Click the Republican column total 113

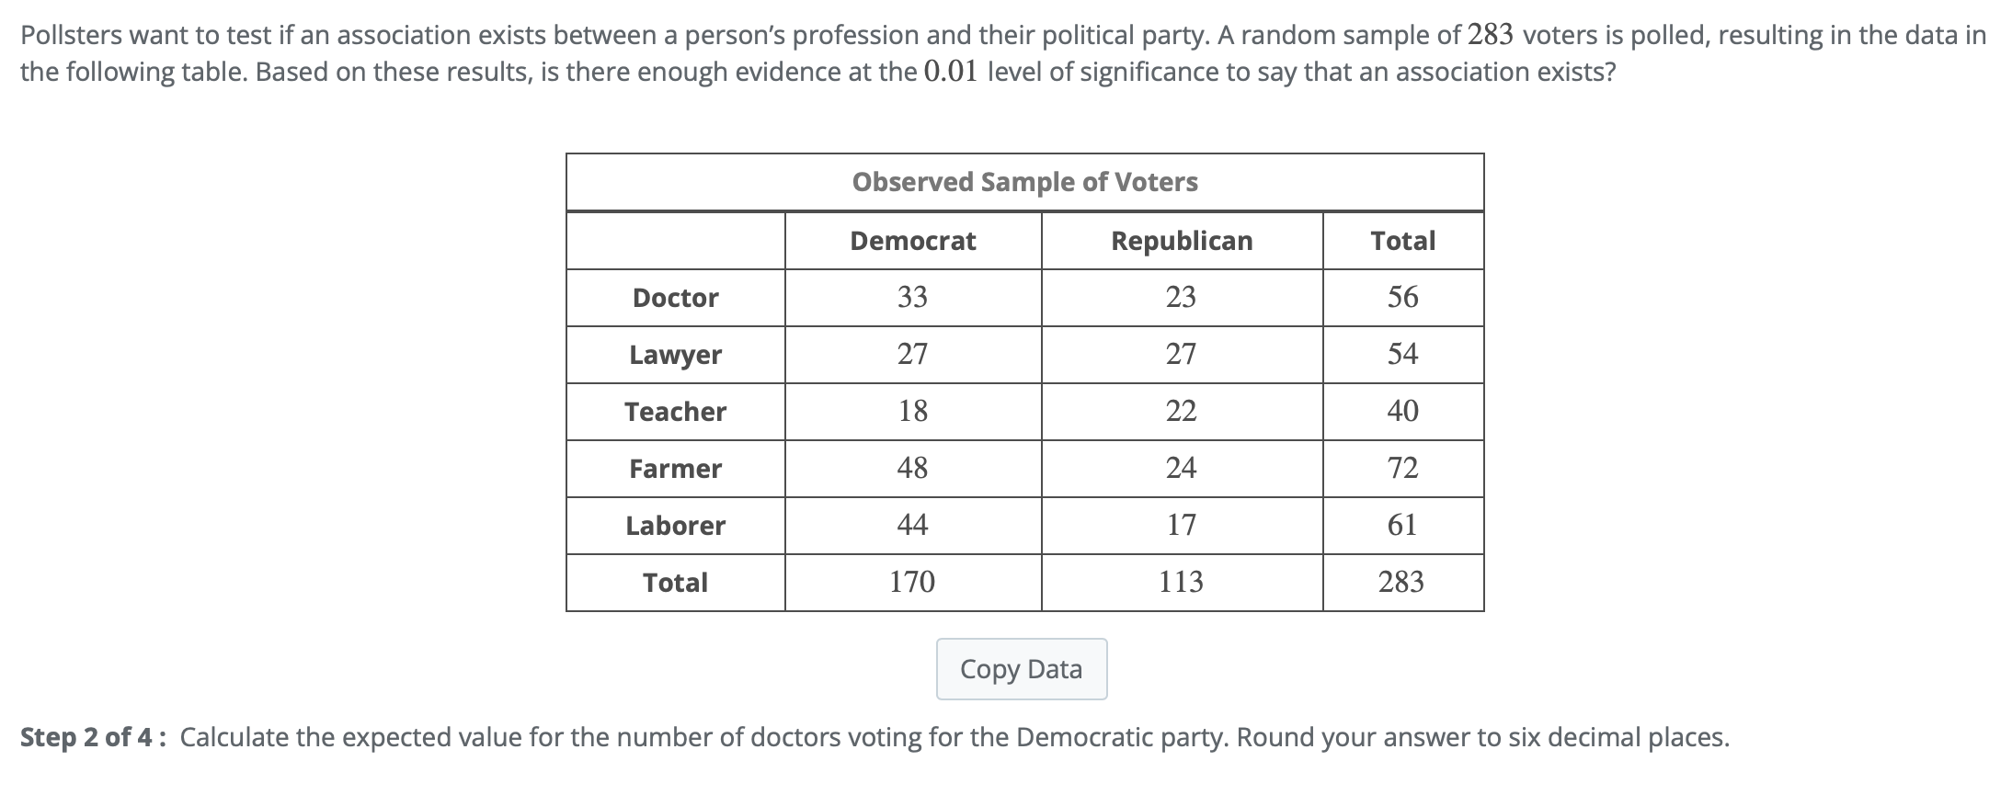[x=1182, y=582]
